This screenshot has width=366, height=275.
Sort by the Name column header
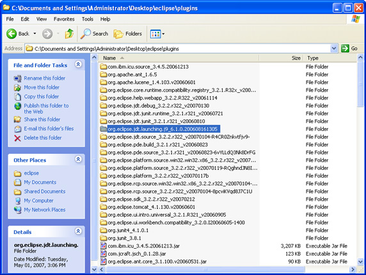179,58
